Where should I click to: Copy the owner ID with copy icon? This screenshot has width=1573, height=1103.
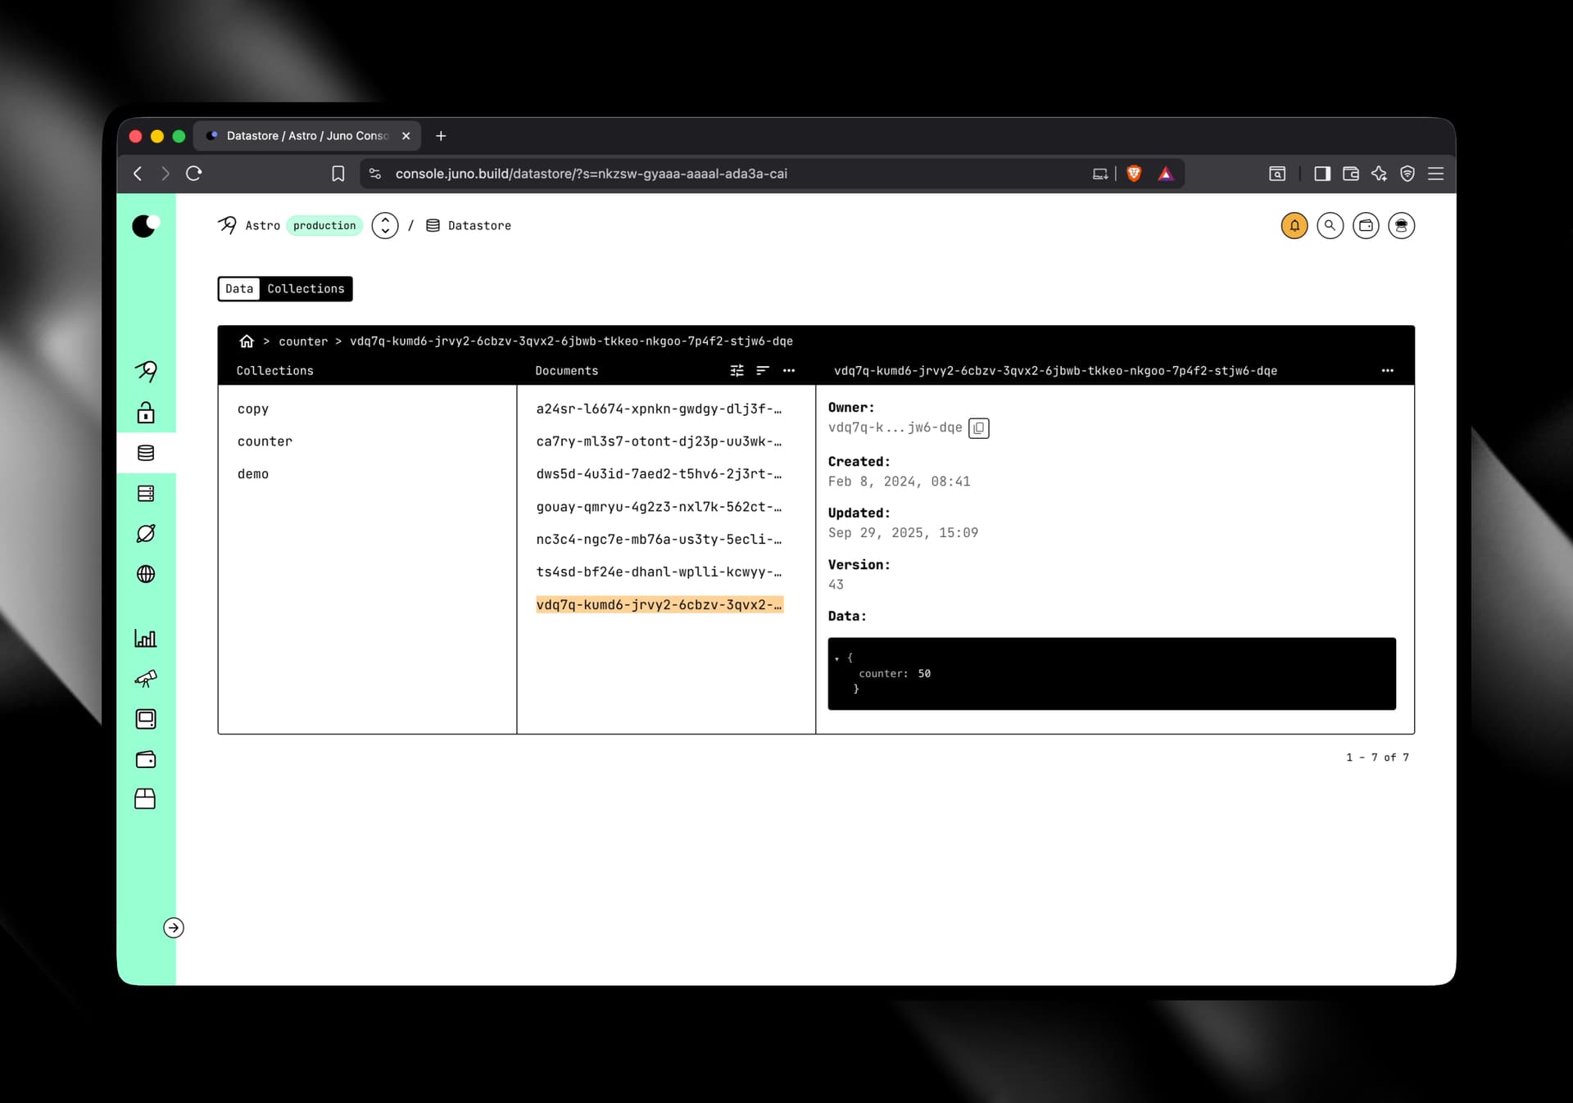[978, 428]
